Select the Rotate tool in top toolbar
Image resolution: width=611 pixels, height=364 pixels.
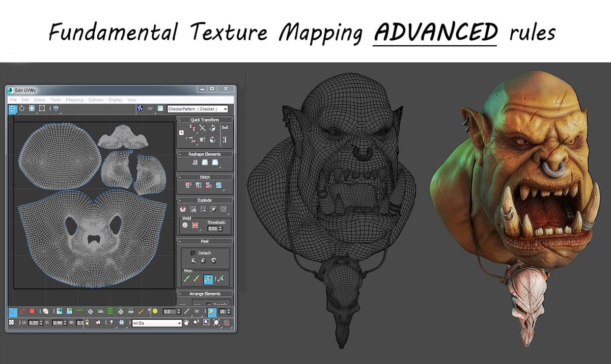coord(22,108)
